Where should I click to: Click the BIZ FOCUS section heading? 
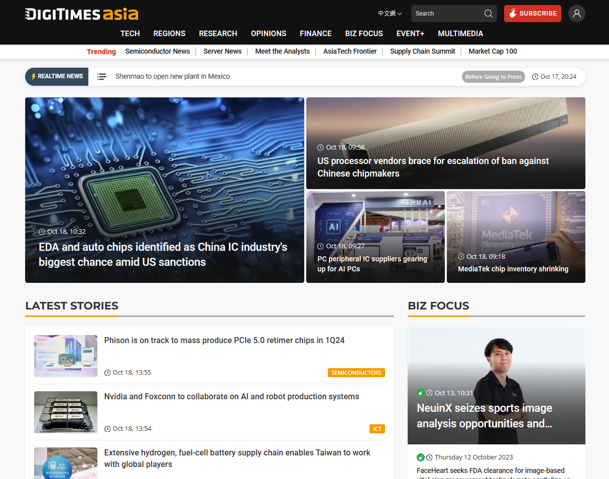point(438,305)
